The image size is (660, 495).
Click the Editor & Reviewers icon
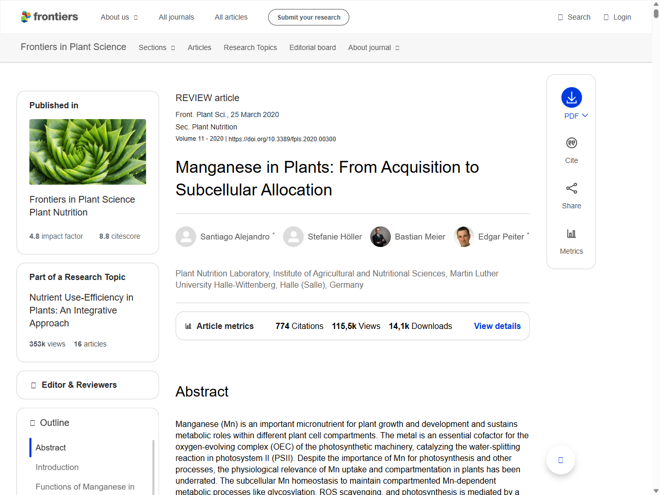[34, 385]
